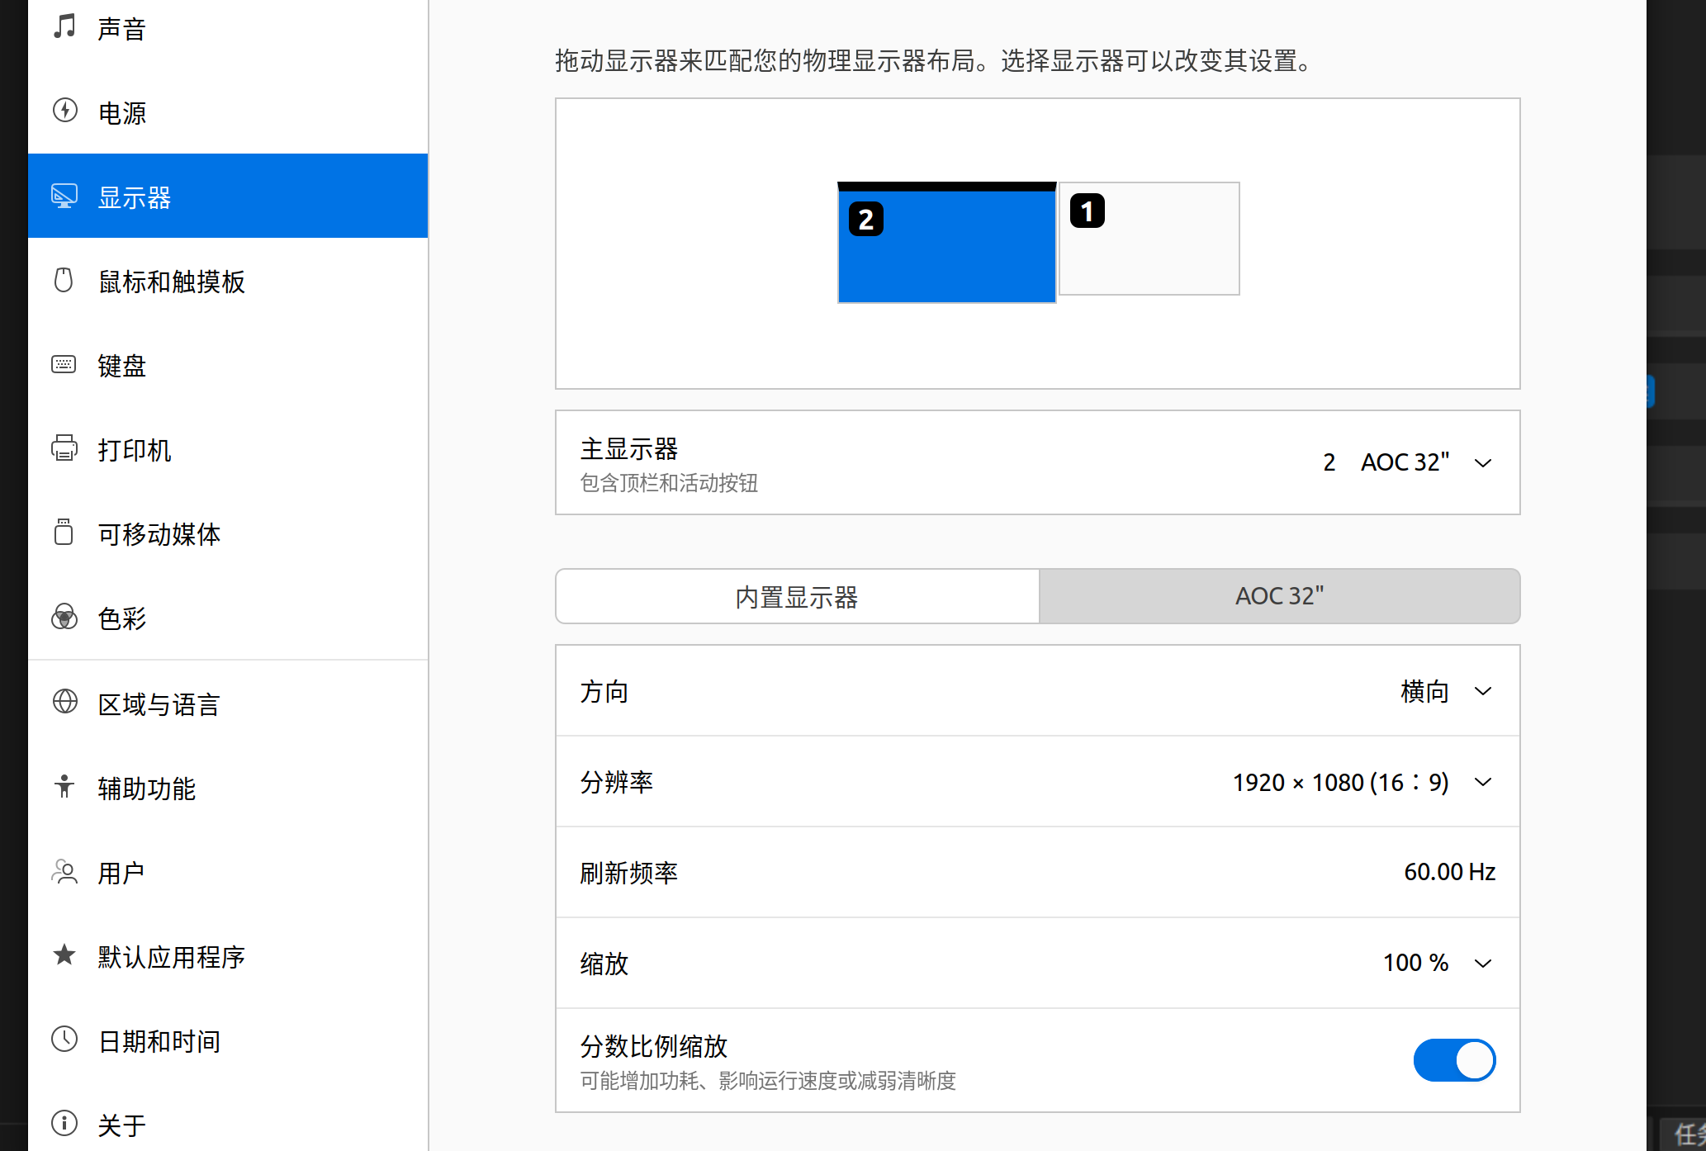Click the keyboard icon in sidebar
Image resolution: width=1706 pixels, height=1151 pixels.
coord(64,365)
